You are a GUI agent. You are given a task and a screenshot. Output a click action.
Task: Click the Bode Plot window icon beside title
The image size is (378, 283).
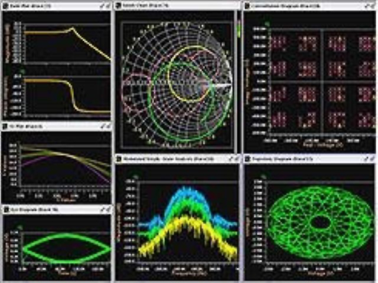click(x=5, y=5)
